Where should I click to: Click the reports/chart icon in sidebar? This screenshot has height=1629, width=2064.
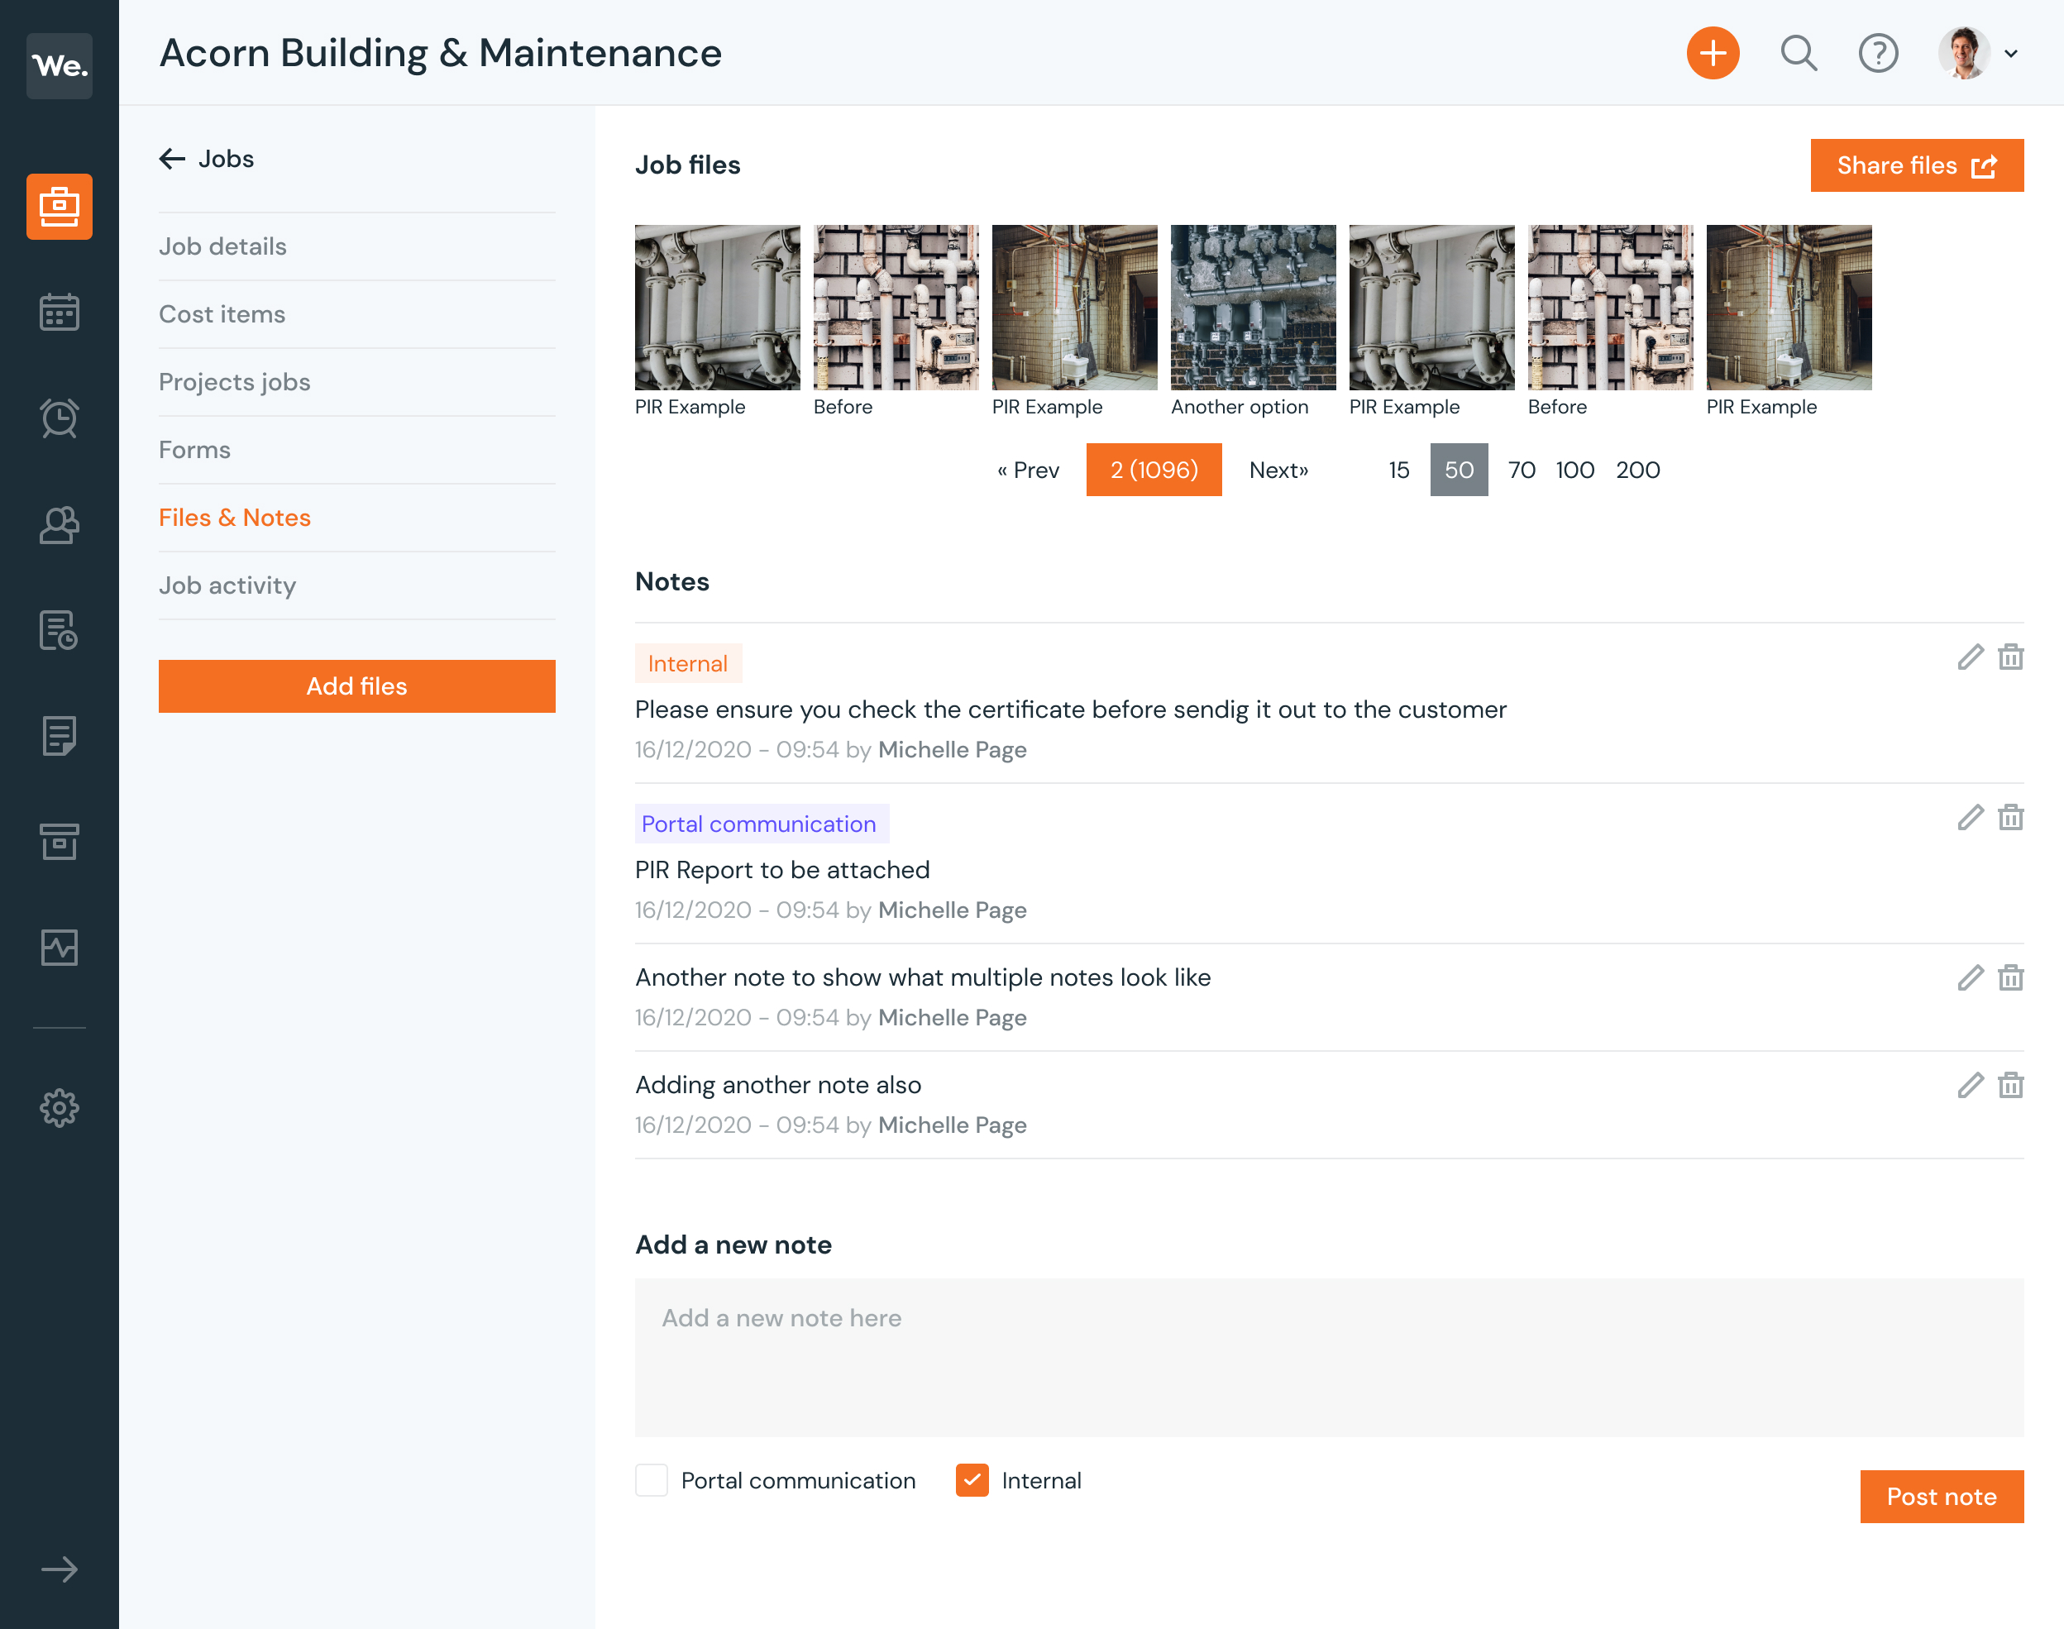tap(59, 947)
